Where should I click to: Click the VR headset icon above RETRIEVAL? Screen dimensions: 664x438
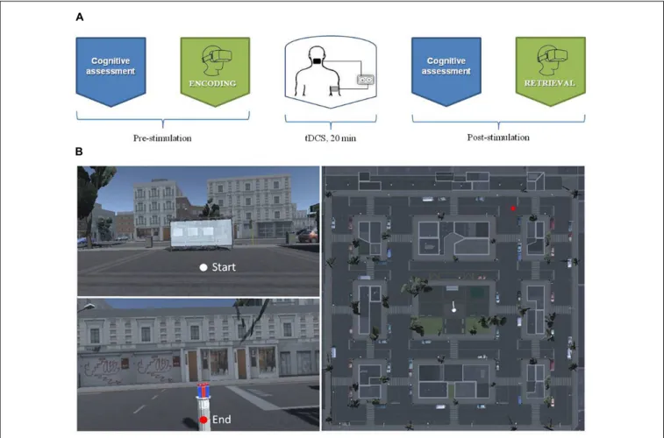pos(552,60)
